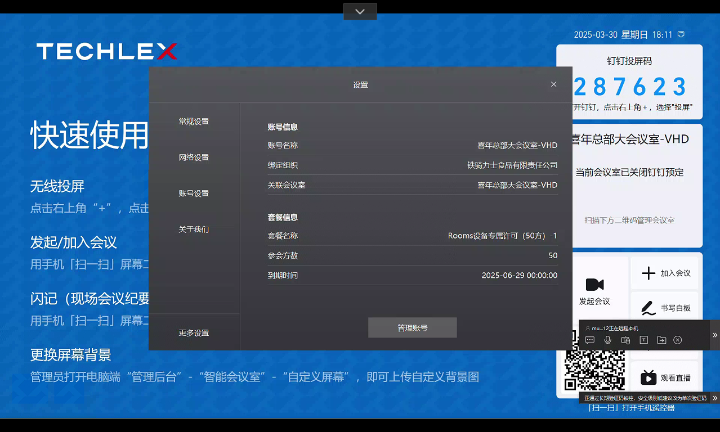
Task: Open the file transfer folder icon
Action: (661, 340)
